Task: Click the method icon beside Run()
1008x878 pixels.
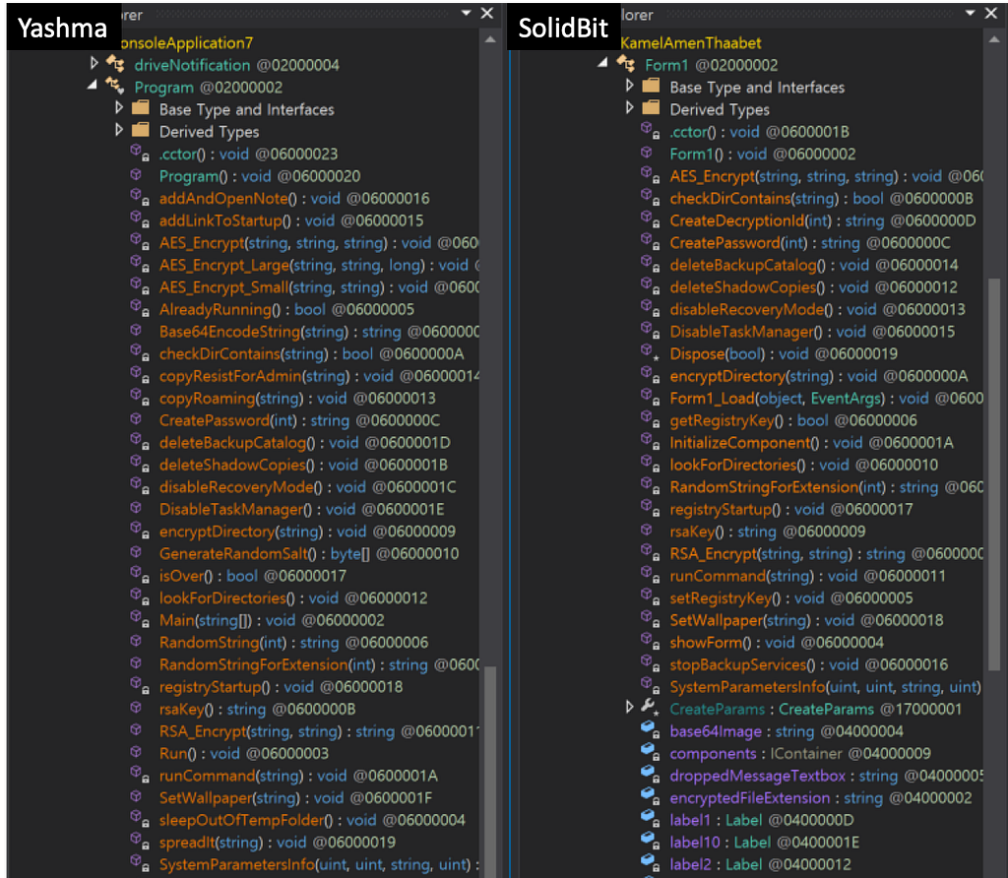Action: (136, 752)
